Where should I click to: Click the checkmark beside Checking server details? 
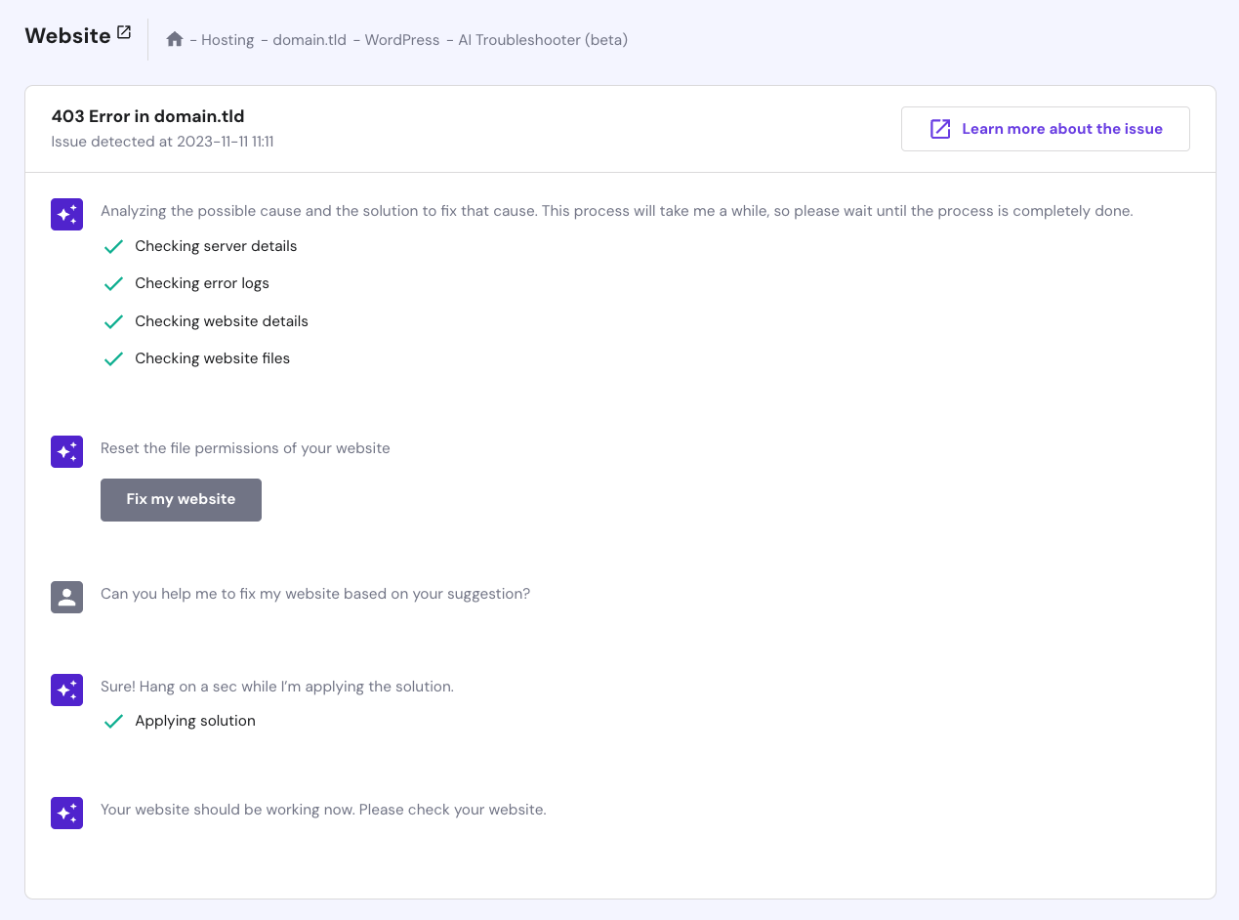113,246
